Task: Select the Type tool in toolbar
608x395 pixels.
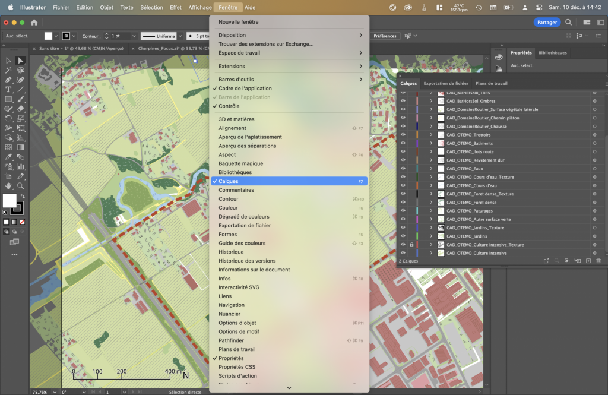Action: 9,89
